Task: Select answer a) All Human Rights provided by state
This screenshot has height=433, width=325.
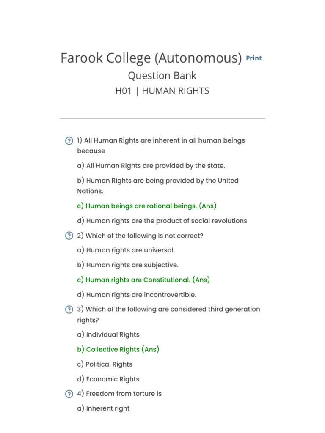Action: (x=151, y=166)
